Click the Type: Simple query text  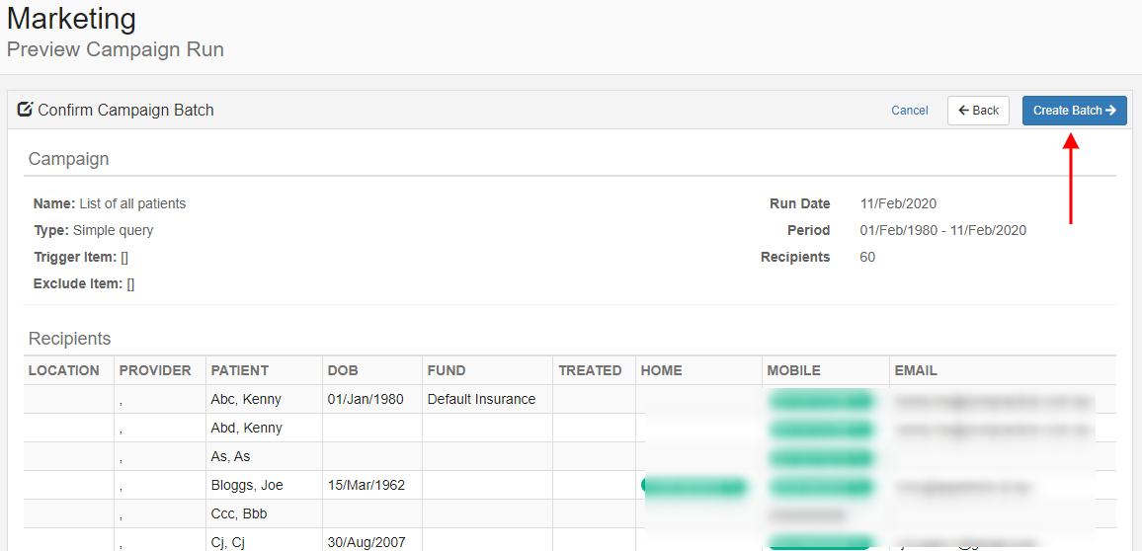tap(93, 231)
